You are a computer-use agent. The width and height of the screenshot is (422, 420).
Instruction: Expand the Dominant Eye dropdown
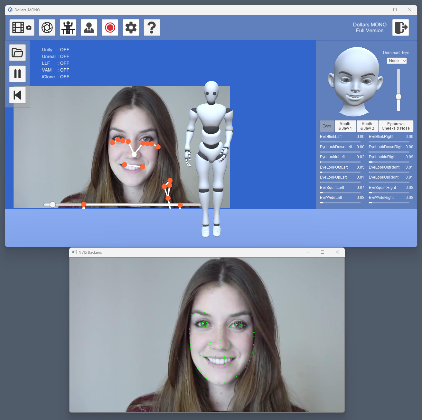coord(397,61)
